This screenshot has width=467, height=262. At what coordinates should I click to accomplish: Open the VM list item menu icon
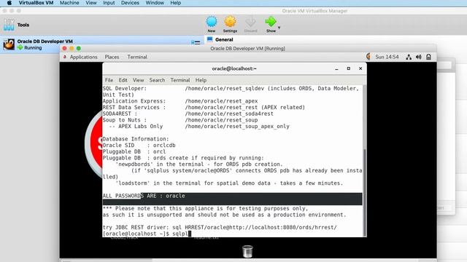(196, 42)
